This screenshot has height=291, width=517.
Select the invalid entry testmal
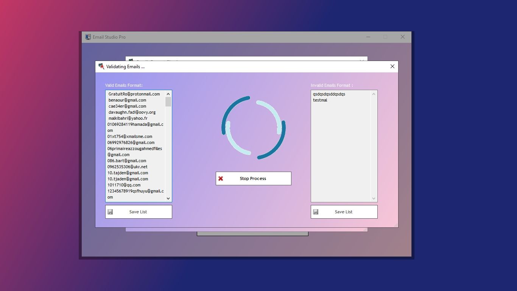[x=320, y=100]
